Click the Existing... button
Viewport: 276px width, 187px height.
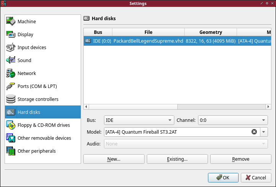pos(177,159)
